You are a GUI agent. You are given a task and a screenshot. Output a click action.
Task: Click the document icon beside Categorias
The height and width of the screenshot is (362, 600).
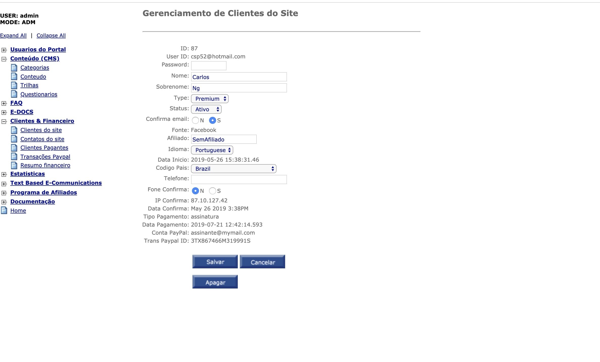tap(14, 68)
